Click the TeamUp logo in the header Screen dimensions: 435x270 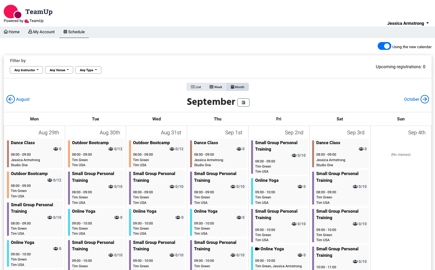click(x=13, y=12)
